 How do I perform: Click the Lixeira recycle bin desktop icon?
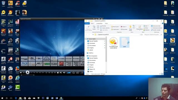click(3, 4)
